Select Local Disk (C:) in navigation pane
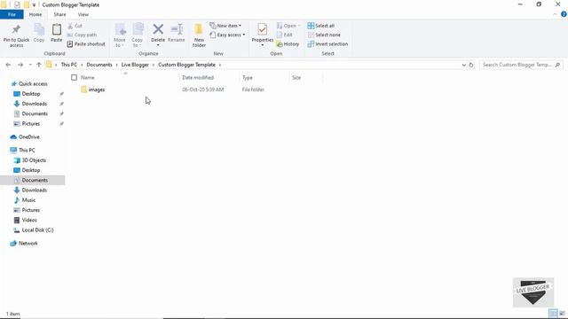This screenshot has height=319, width=568. click(x=37, y=230)
